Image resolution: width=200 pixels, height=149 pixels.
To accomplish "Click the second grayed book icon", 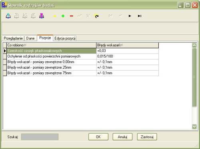I will (x=16, y=16).
